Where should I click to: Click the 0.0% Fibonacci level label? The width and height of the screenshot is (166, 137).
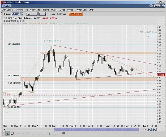click(14, 44)
